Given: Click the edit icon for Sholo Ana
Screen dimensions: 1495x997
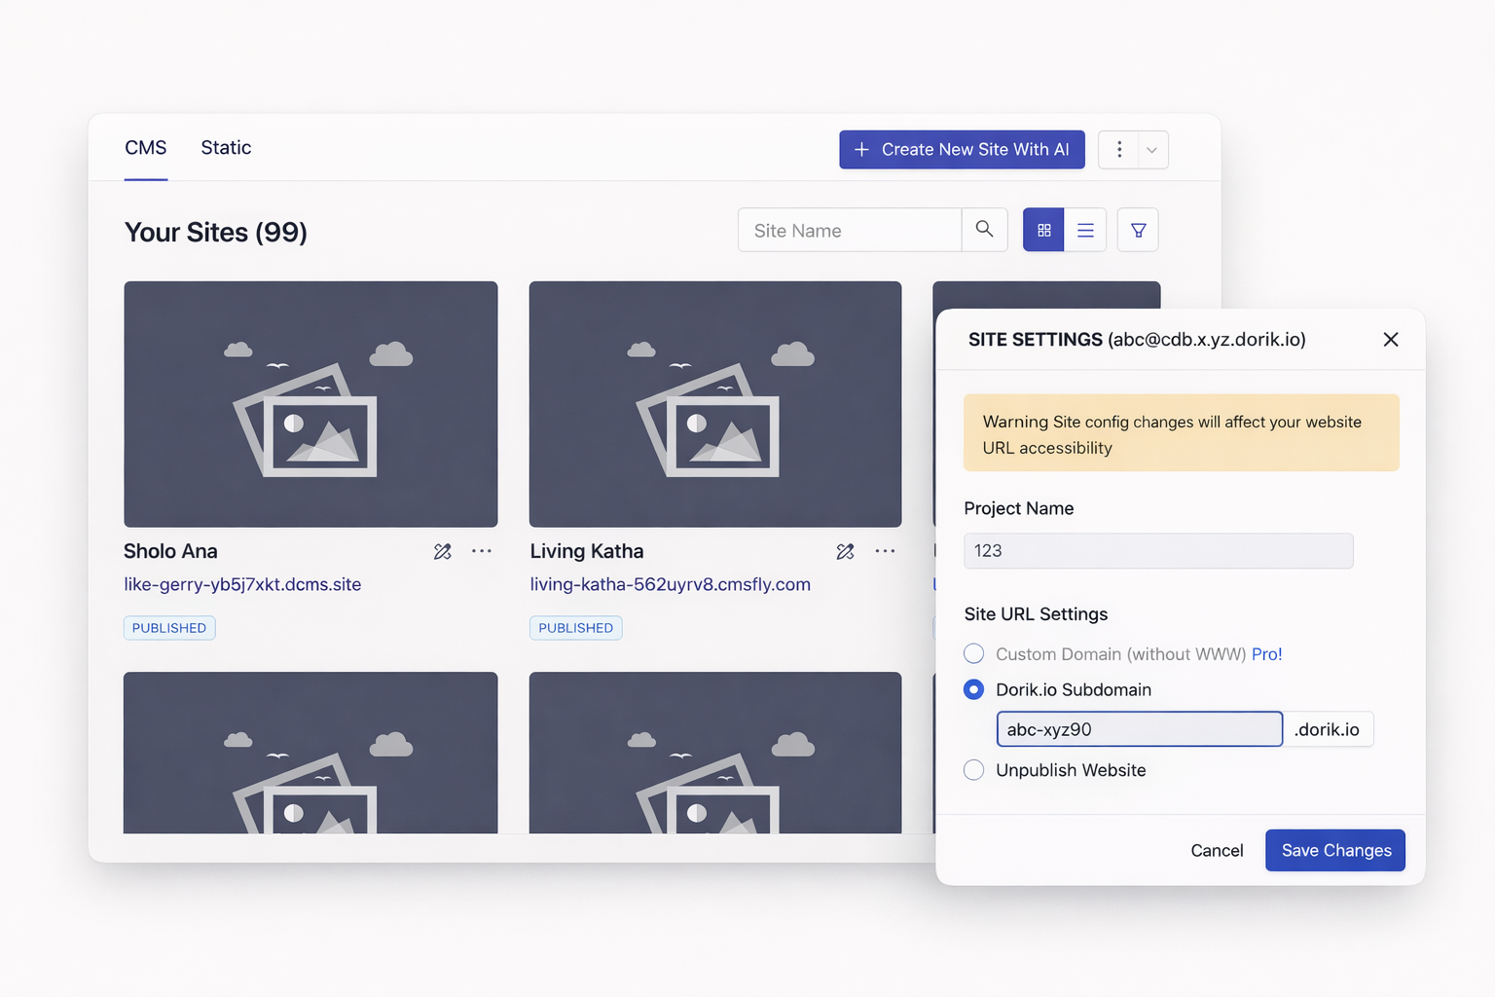Looking at the screenshot, I should (x=442, y=552).
